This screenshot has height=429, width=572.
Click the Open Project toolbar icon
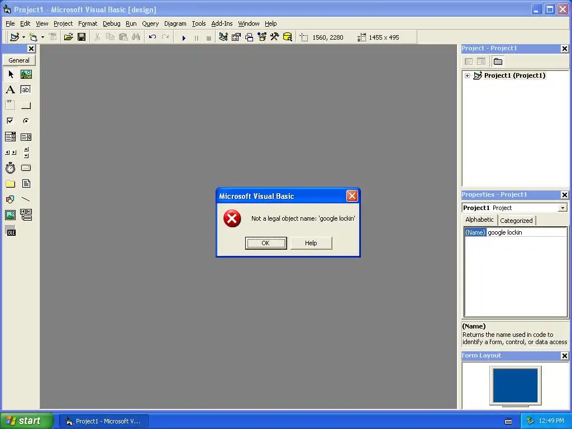click(x=68, y=37)
